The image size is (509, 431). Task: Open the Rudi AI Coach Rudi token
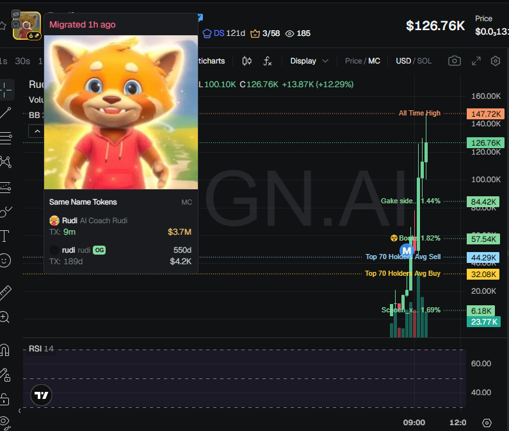click(x=120, y=226)
